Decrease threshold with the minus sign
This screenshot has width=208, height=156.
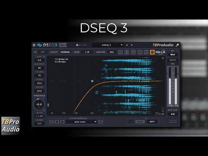[x=35, y=98]
